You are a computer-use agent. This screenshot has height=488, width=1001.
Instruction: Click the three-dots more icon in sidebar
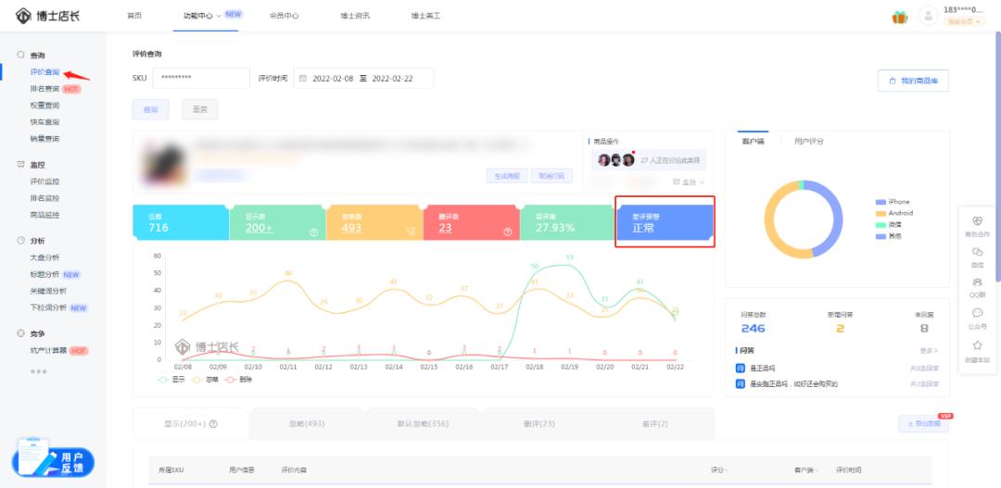point(38,371)
